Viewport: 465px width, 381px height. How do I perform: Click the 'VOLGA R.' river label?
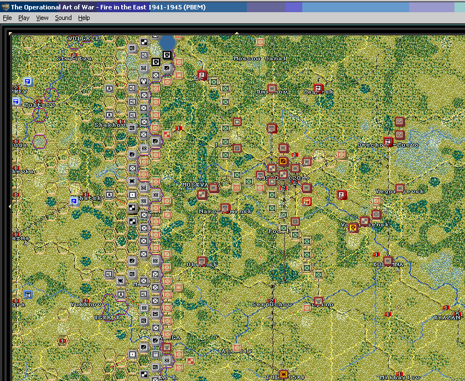point(85,38)
